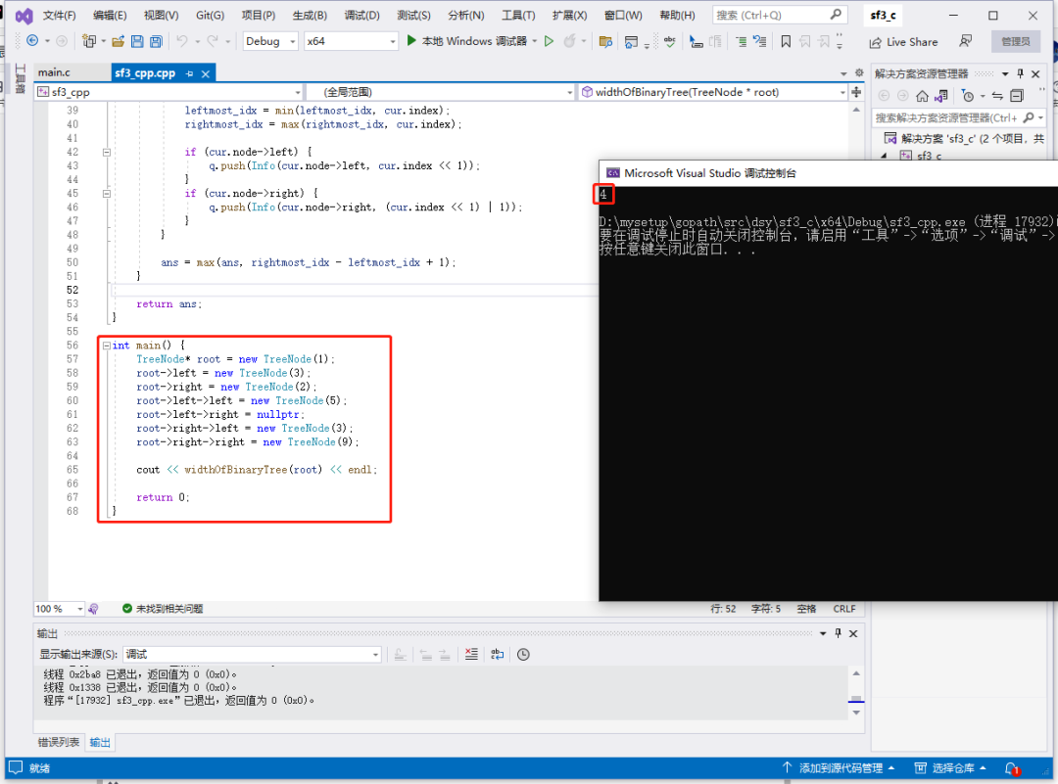Click the Save file icon
Screen dimensions: 1058x784
(137, 41)
